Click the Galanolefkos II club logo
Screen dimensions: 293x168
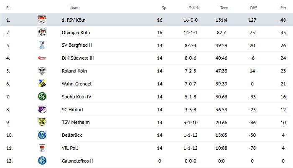pyautogui.click(x=42, y=160)
